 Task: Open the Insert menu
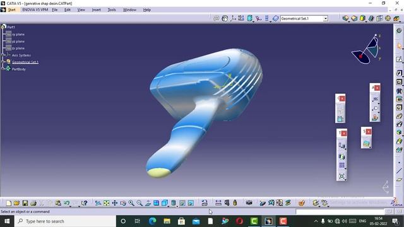[97, 10]
